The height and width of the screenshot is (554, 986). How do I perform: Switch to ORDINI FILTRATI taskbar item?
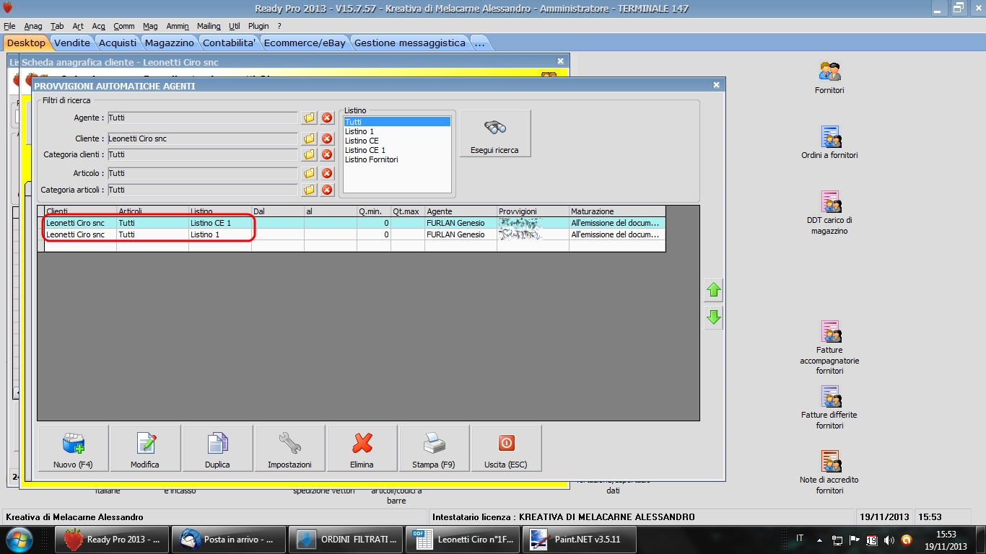pos(345,540)
